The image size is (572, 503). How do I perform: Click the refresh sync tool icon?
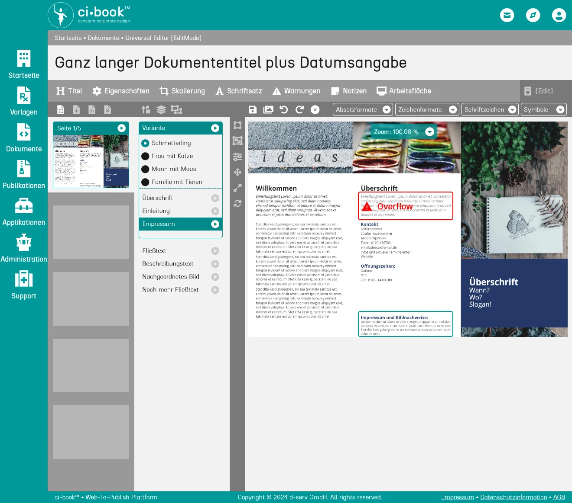click(x=237, y=203)
